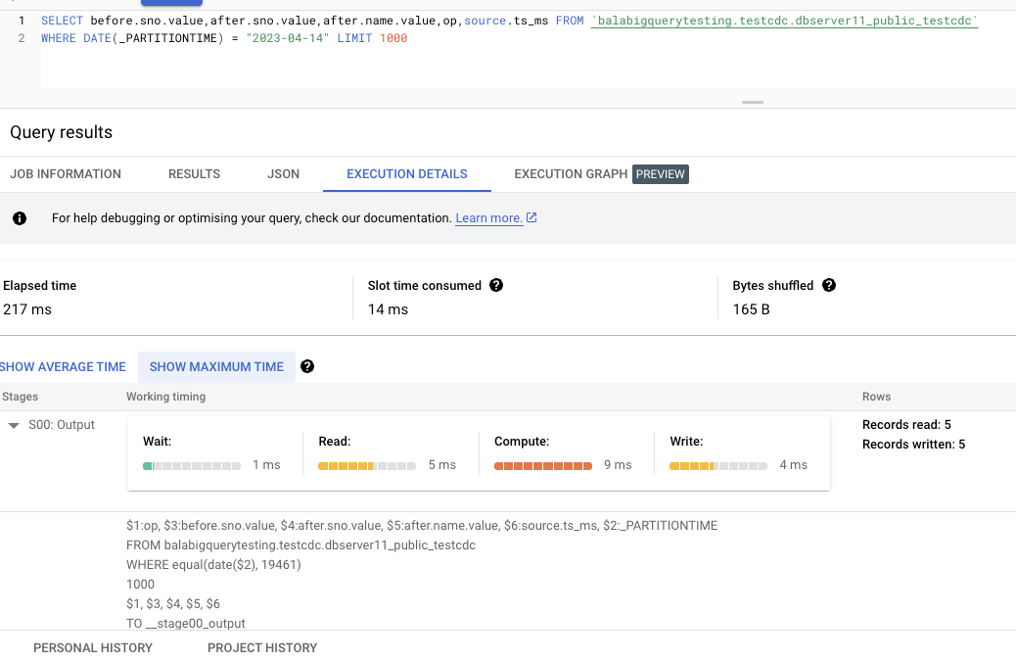Click the LIMIT 1000 clause in the query
This screenshot has height=661, width=1016.
point(372,38)
